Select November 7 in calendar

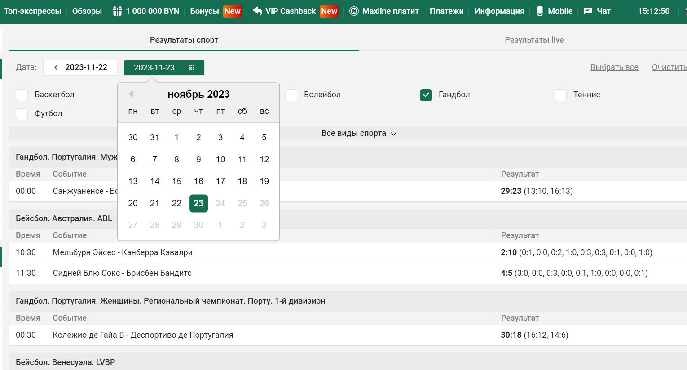pyautogui.click(x=154, y=159)
